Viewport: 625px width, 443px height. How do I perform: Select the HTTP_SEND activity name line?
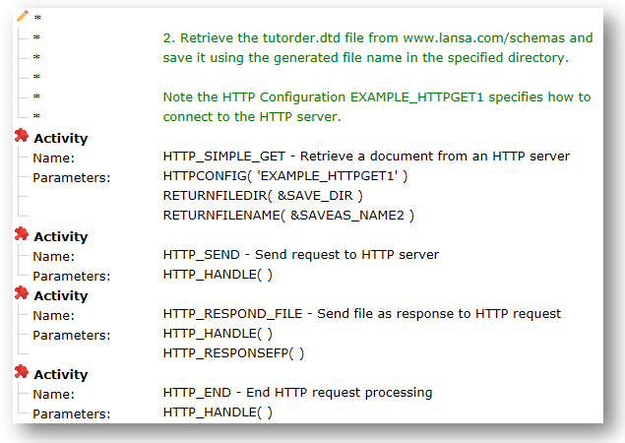tap(300, 255)
